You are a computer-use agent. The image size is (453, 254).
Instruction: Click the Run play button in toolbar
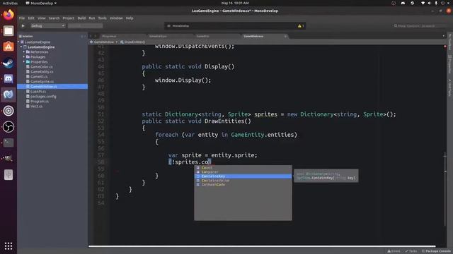[23, 25]
